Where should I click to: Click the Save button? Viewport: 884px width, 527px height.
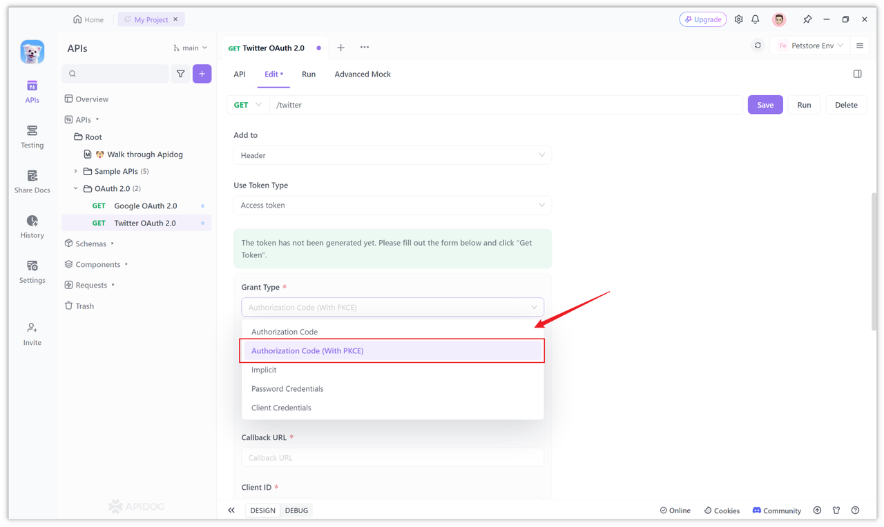pyautogui.click(x=765, y=105)
